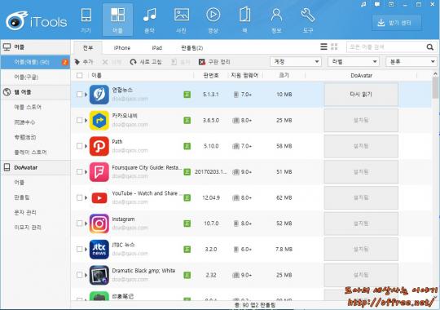Viewport: 440px width, 310px height.
Task: Select the DoAvatar device in sidebar
Action: [x=35, y=167]
